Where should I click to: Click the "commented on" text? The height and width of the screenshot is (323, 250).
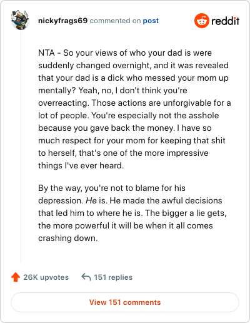[115, 21]
